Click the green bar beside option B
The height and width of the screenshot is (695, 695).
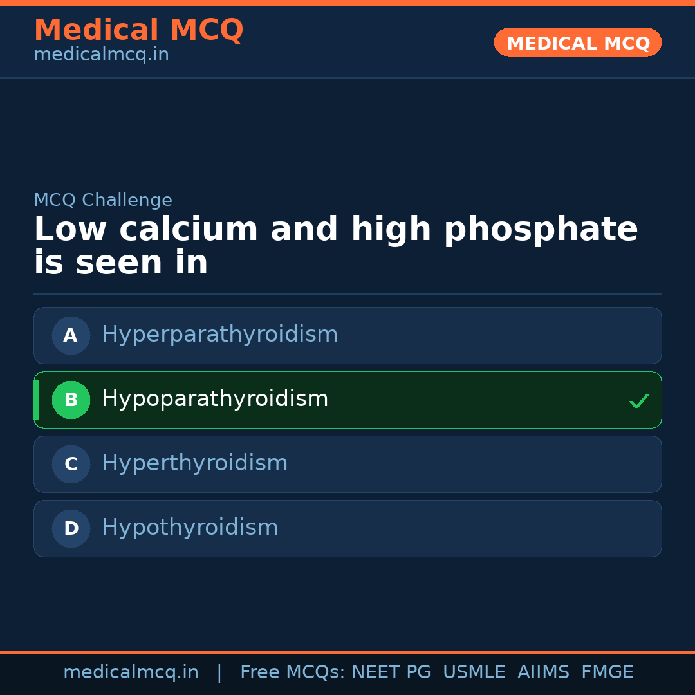click(x=36, y=400)
